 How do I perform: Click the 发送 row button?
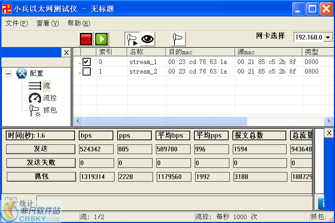point(41,149)
